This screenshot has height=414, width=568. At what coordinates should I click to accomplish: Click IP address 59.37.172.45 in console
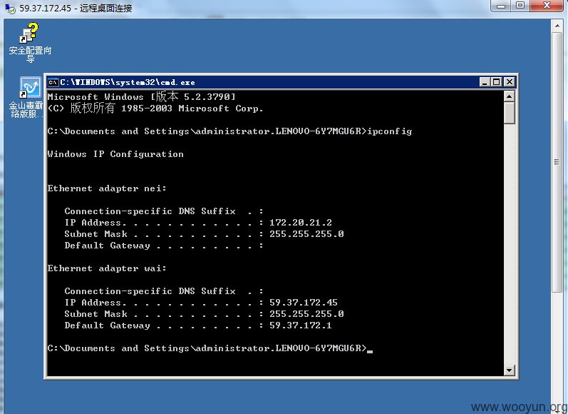tap(304, 303)
